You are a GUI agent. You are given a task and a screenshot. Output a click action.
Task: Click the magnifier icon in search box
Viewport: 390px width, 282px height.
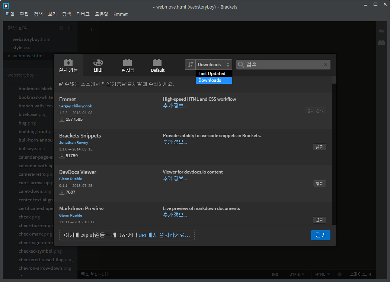(241, 65)
